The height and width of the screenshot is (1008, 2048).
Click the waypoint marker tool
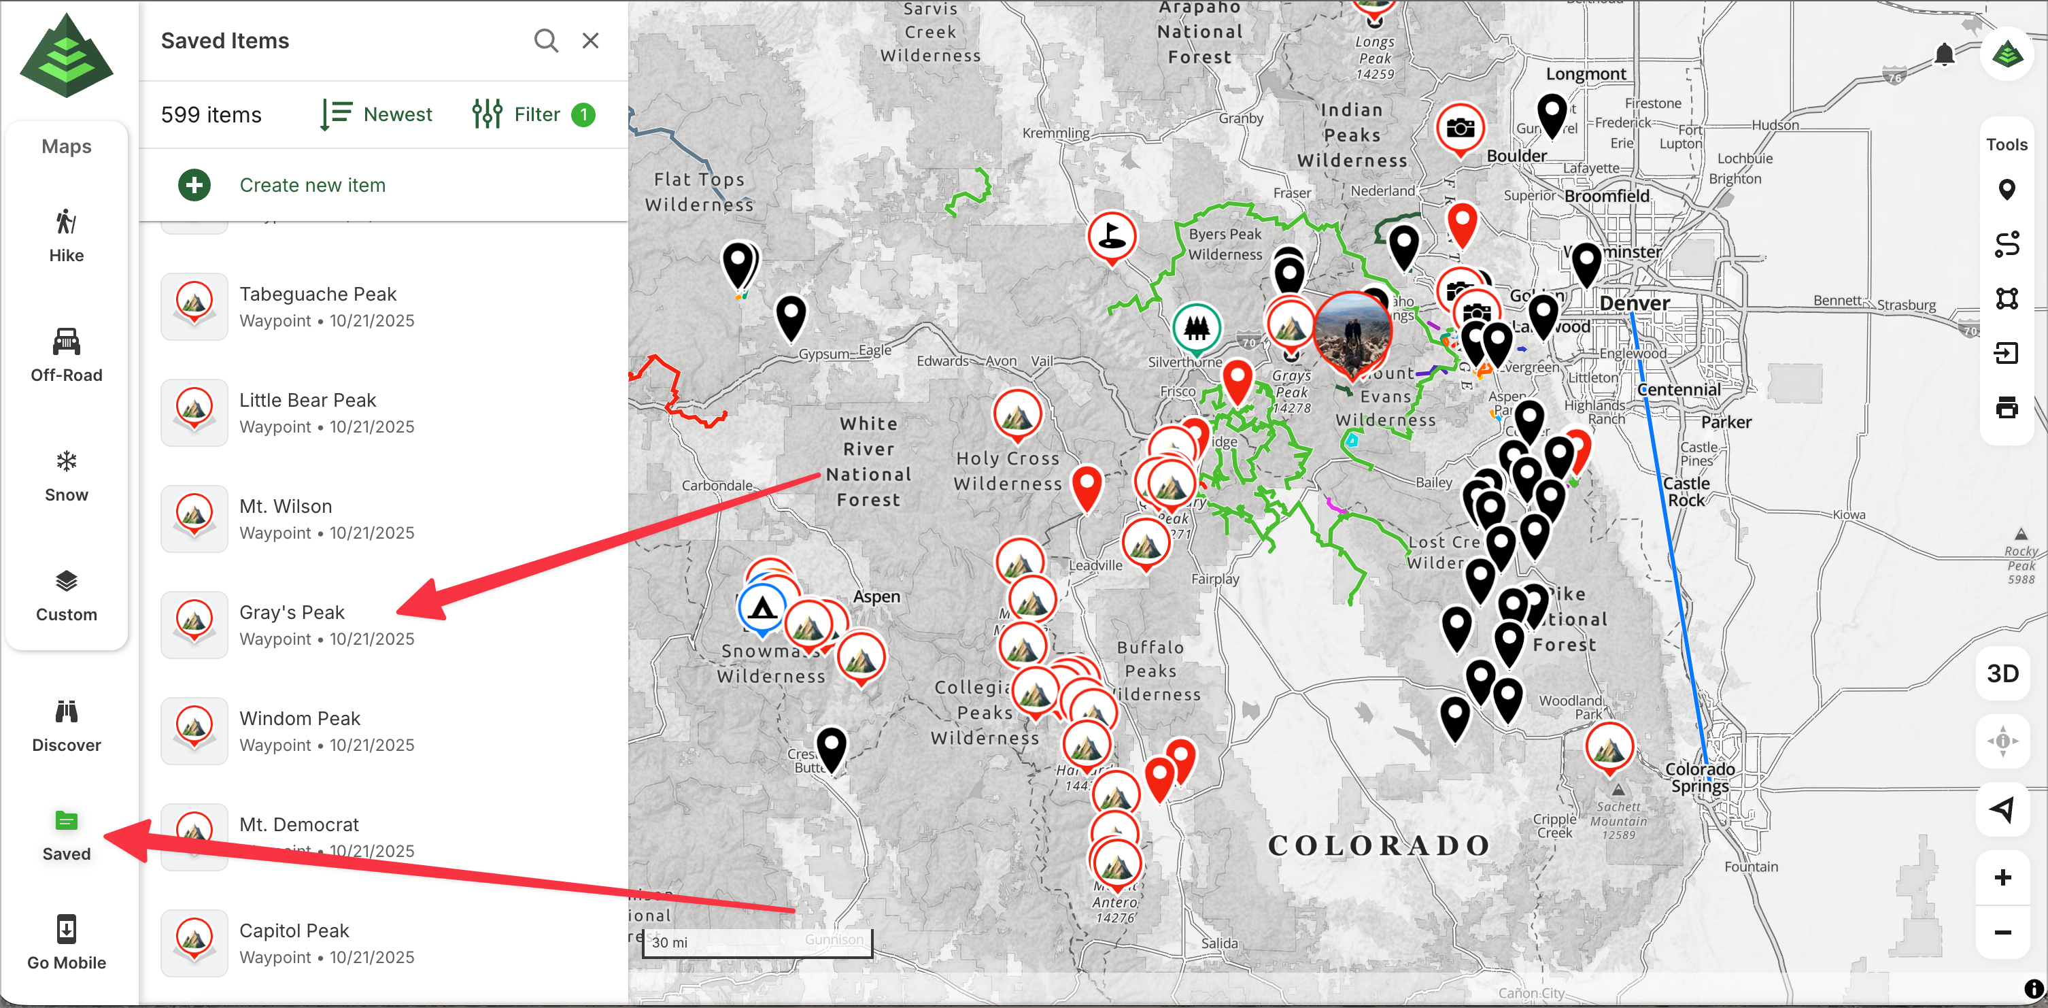pyautogui.click(x=2006, y=189)
